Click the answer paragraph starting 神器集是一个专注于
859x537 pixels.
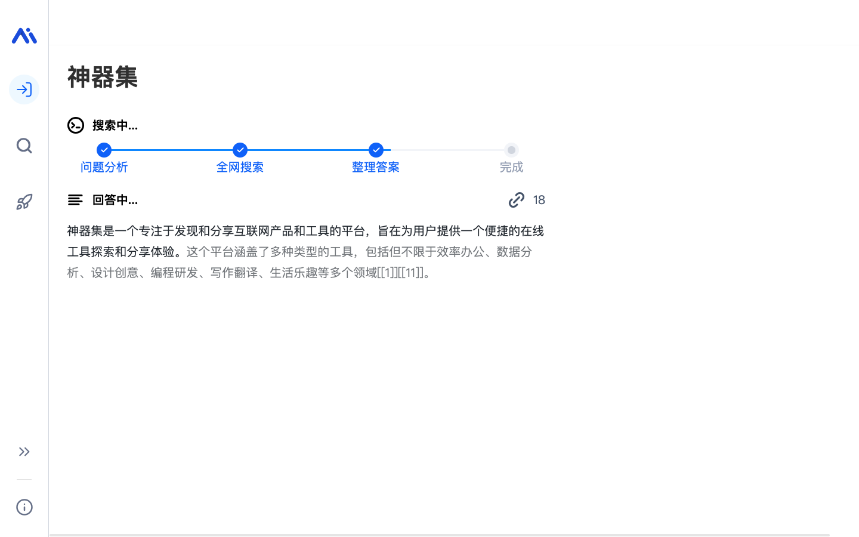tap(305, 252)
